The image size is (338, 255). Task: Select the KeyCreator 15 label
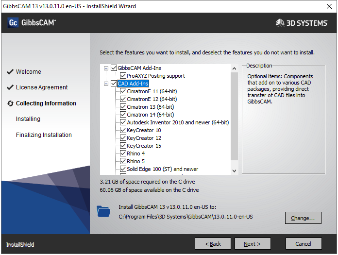click(x=144, y=146)
